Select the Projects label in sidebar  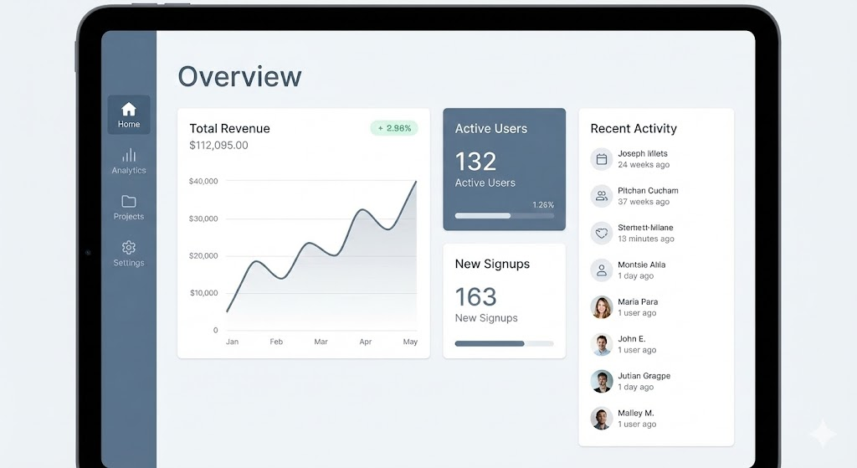click(129, 217)
